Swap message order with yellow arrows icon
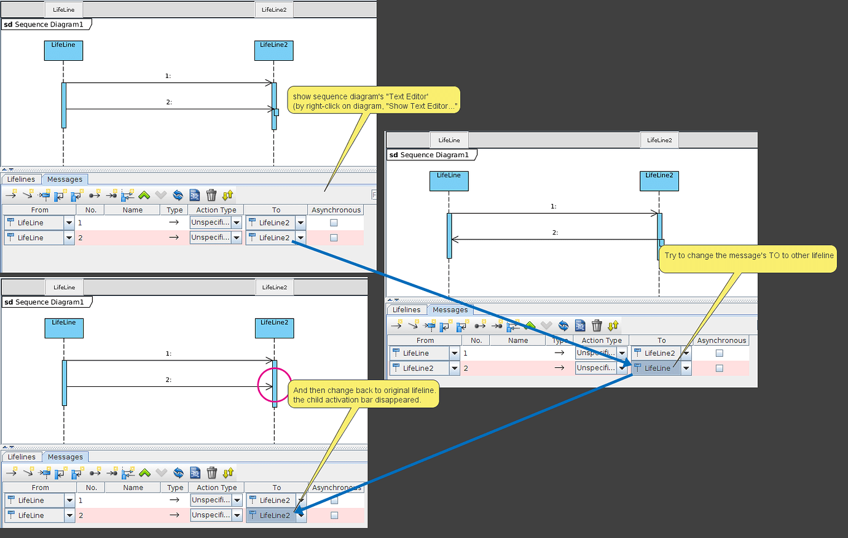848x538 pixels. (x=227, y=195)
